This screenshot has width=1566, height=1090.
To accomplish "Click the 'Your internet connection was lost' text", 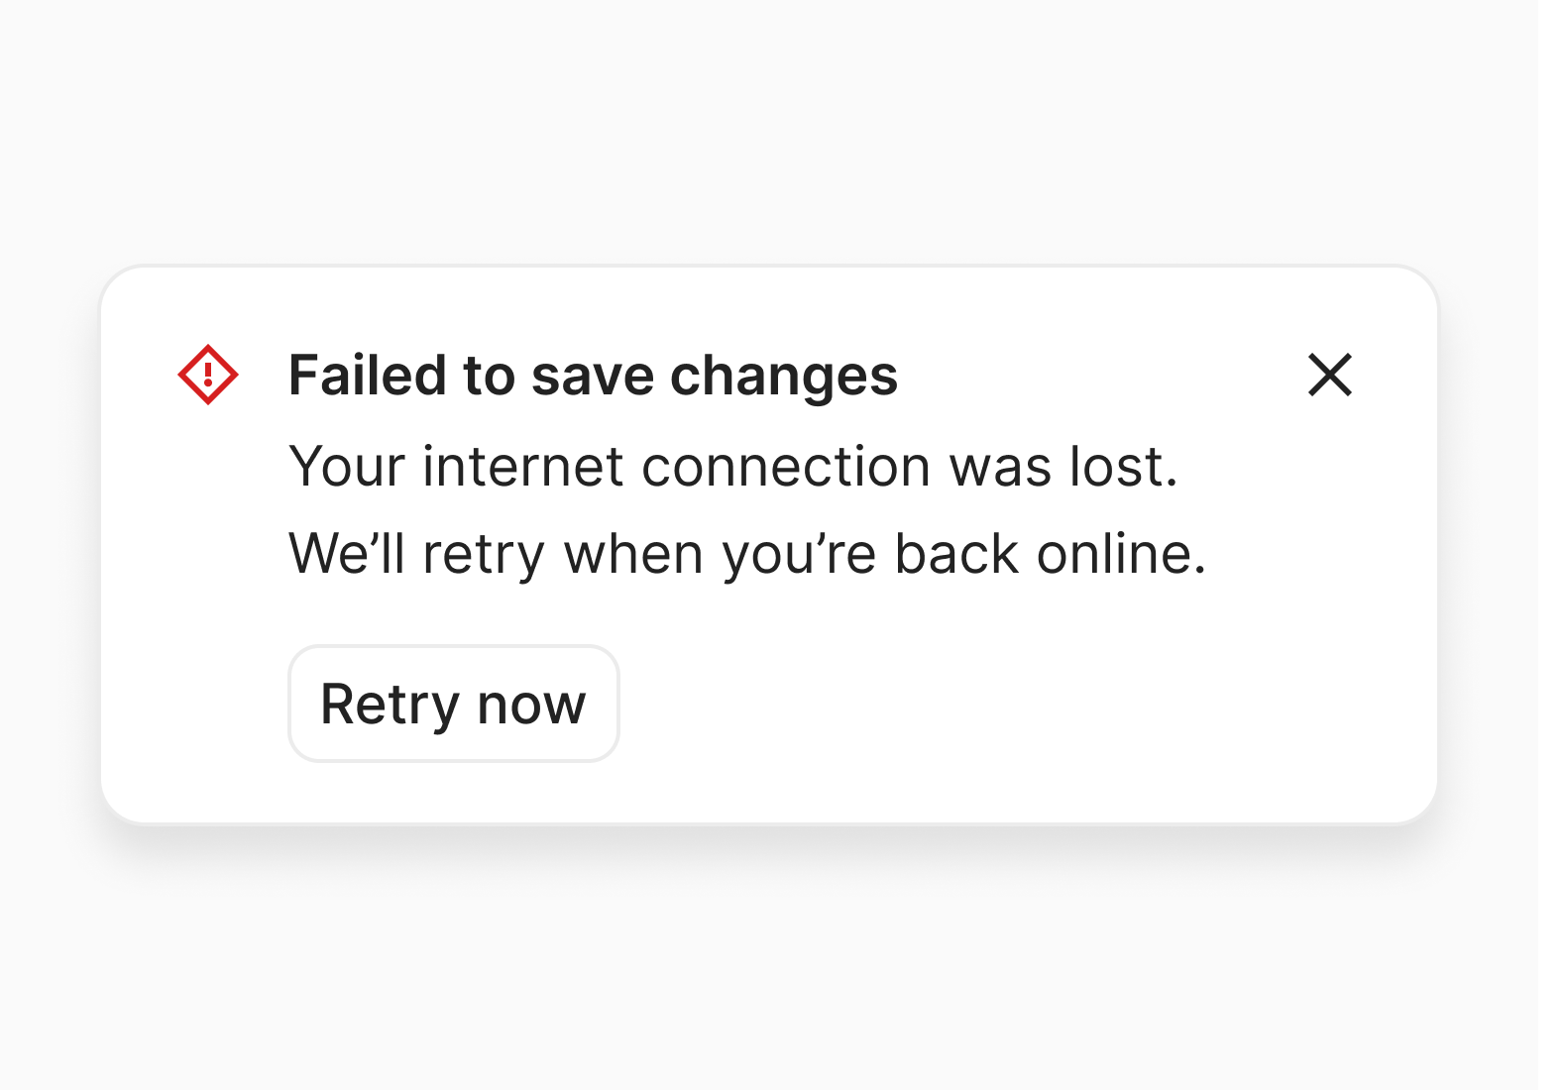I will pos(733,466).
